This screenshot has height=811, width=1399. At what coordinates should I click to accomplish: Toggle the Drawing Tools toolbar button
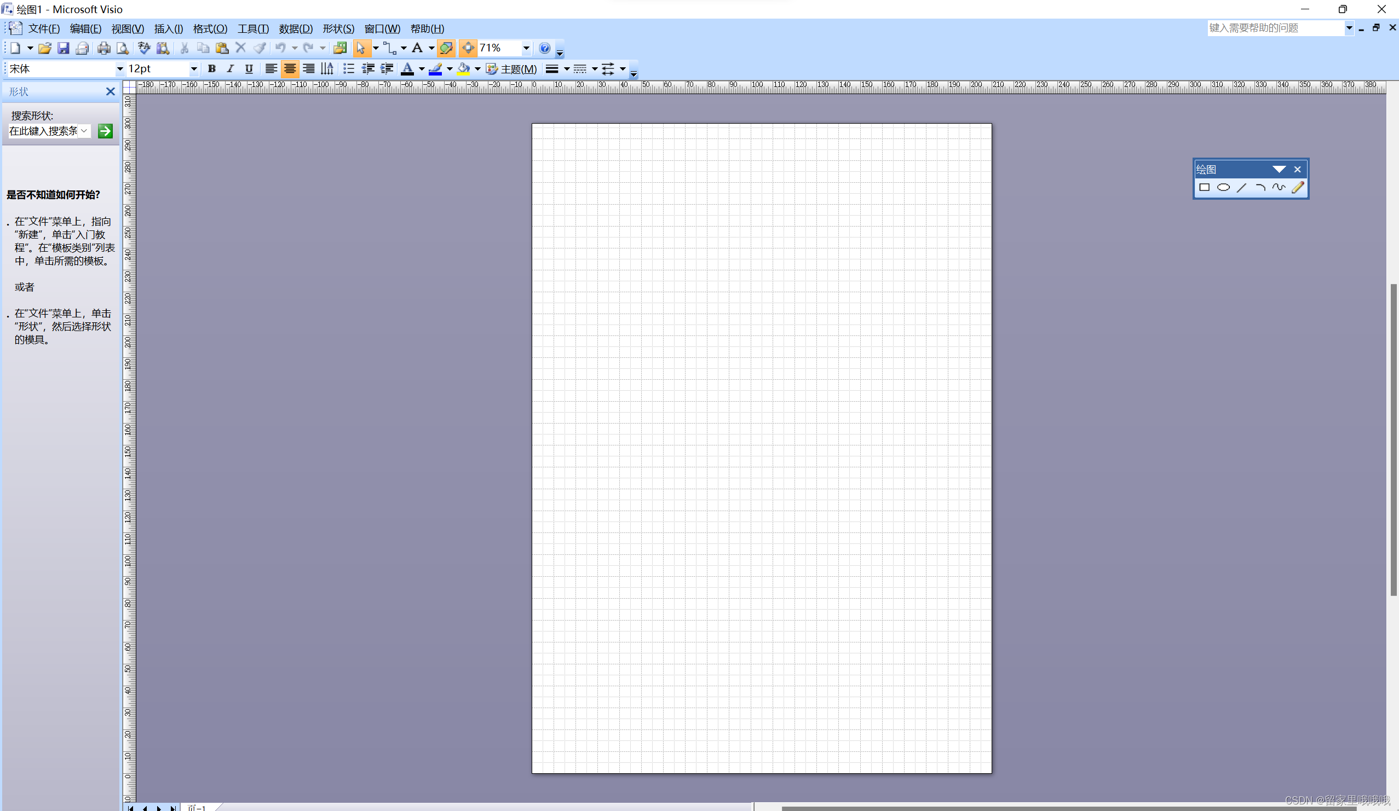click(446, 48)
